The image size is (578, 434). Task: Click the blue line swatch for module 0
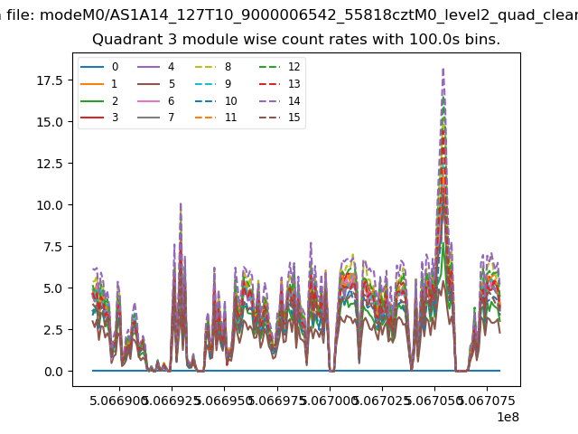tap(93, 66)
